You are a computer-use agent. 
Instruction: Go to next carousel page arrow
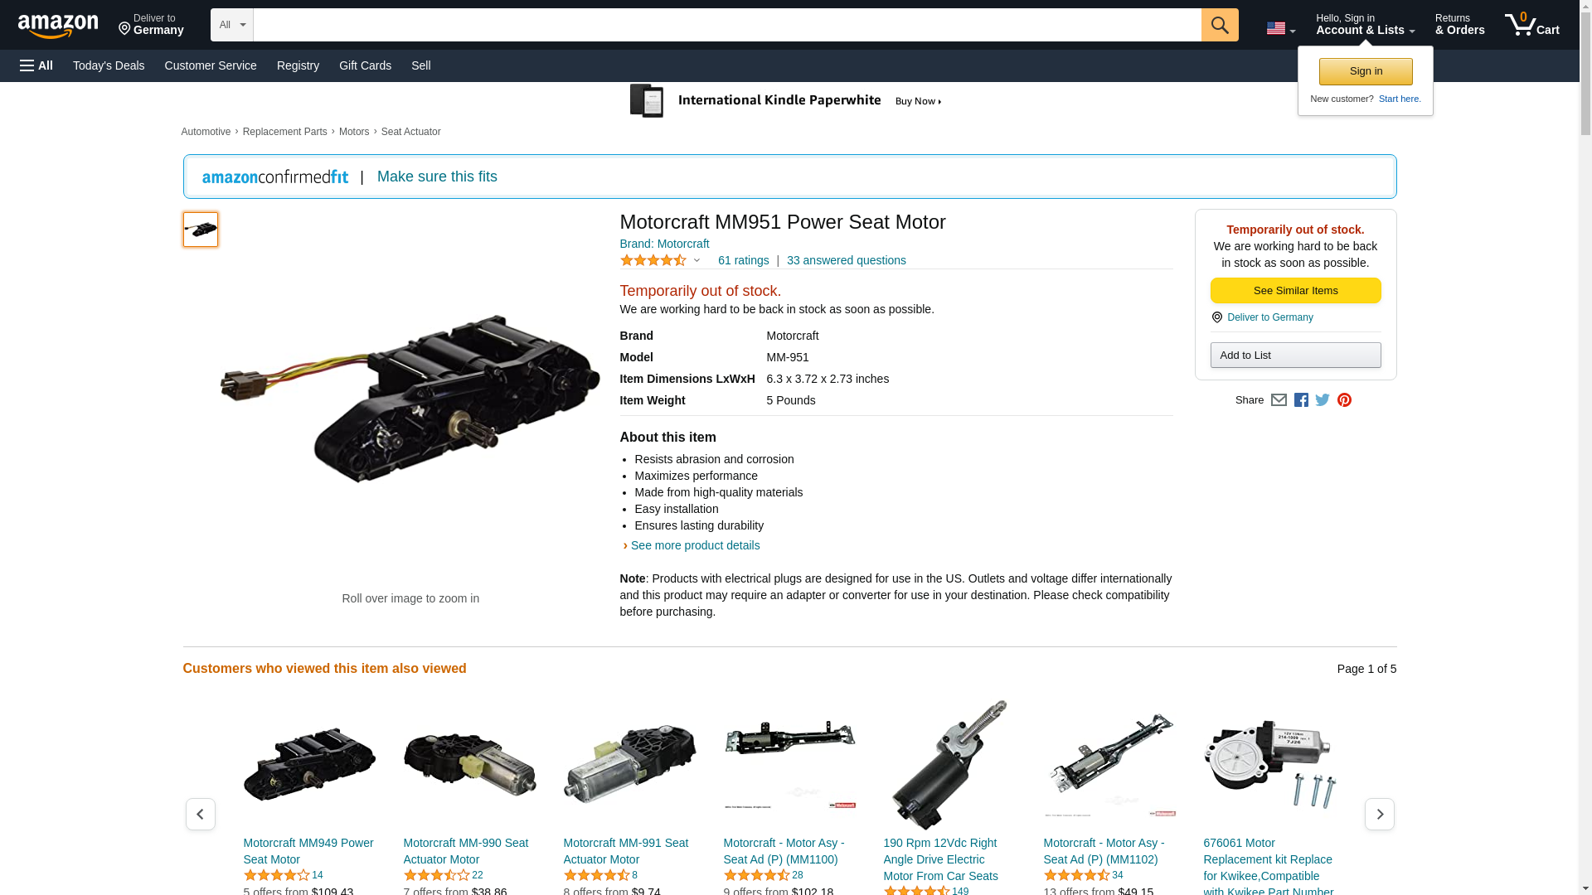click(x=1379, y=815)
